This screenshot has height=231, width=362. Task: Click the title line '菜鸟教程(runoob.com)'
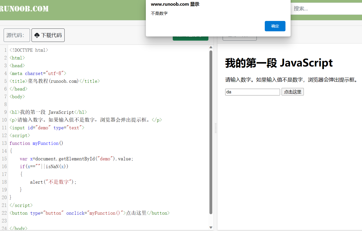pos(55,81)
